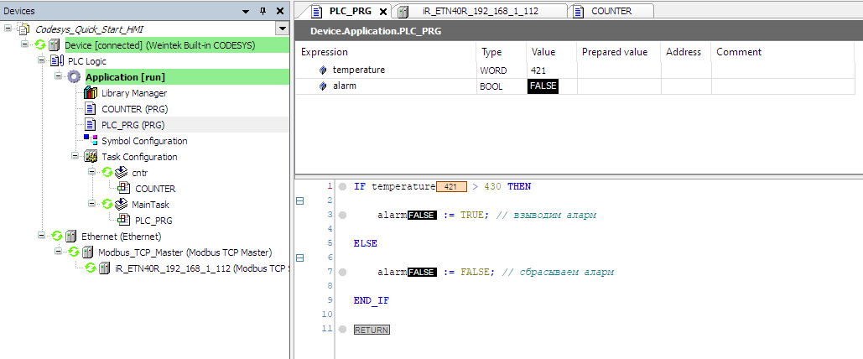Click the Address column header

(x=686, y=52)
